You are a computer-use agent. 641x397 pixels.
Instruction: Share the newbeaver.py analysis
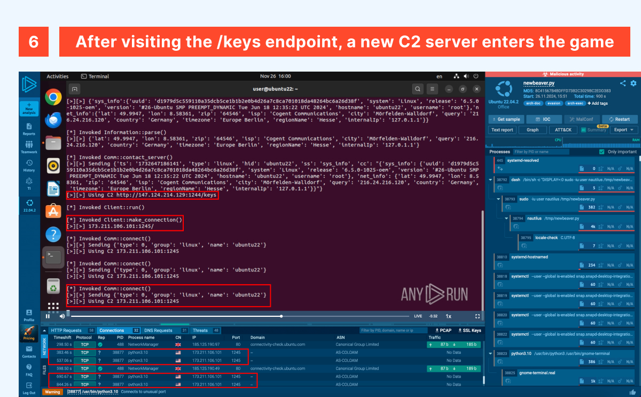pos(623,83)
